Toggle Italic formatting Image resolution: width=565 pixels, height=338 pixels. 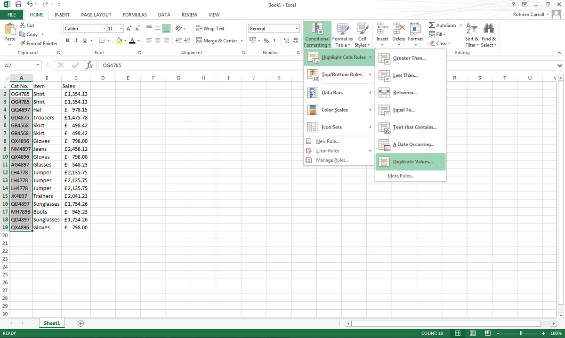pos(76,40)
